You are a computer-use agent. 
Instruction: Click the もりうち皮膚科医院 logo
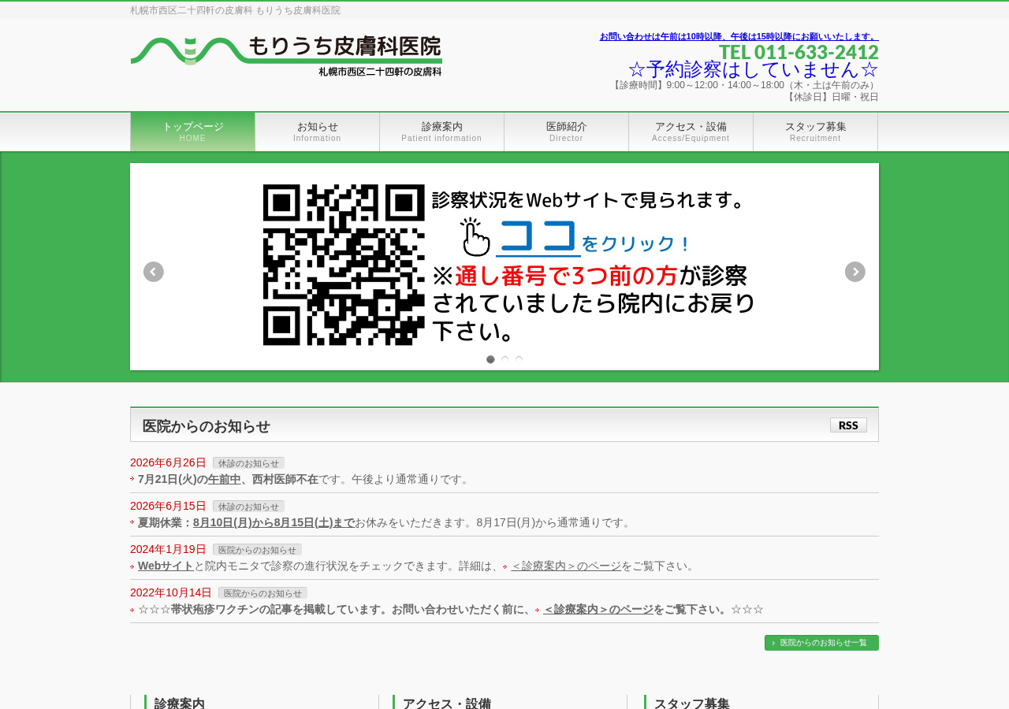point(286,56)
